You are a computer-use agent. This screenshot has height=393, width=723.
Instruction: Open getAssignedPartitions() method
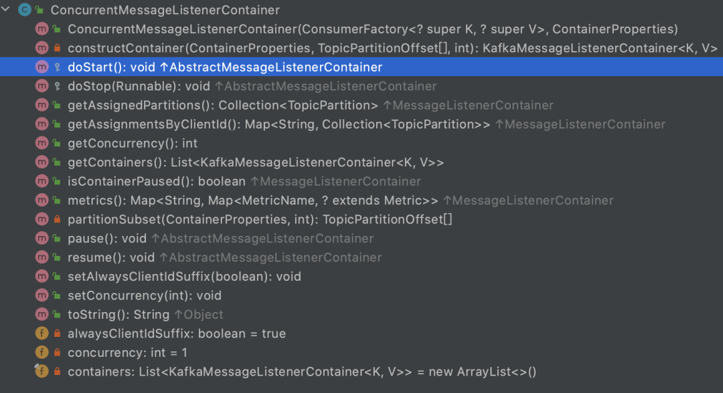[x=223, y=106]
